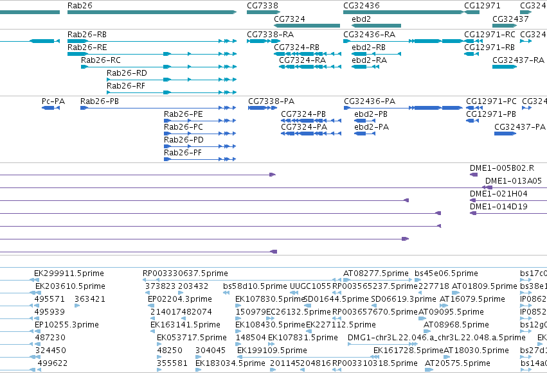This screenshot has width=547, height=373.
Task: Select the CG32436-PA protein label
Action: click(370, 101)
